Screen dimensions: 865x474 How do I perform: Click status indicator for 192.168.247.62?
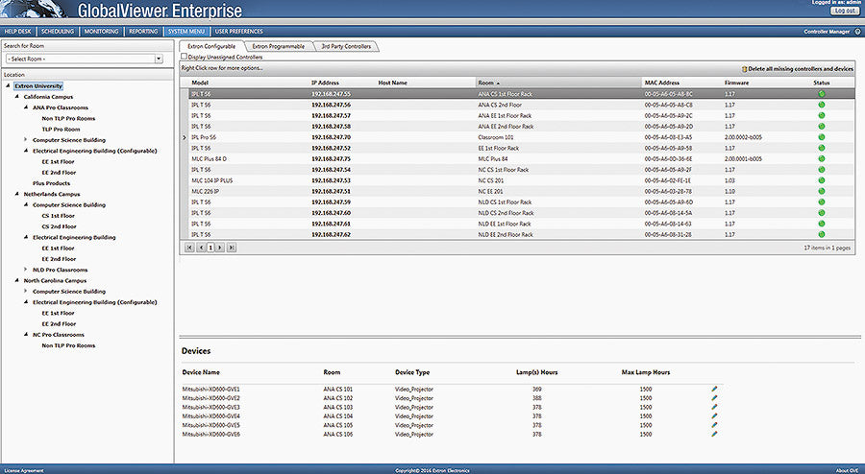click(x=822, y=234)
